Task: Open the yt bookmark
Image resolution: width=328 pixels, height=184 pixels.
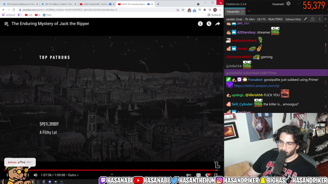Action: 37,15
